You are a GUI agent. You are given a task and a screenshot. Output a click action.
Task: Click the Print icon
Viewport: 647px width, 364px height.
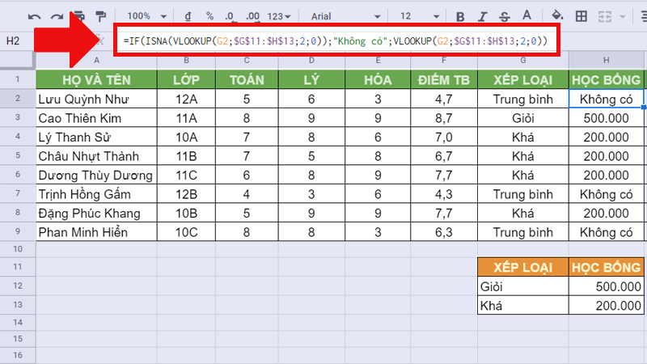click(x=79, y=15)
